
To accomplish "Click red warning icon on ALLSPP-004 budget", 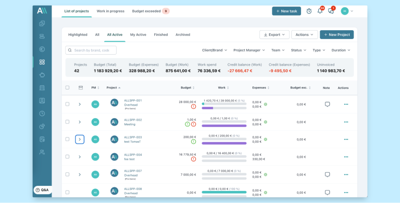I will click(x=193, y=159).
